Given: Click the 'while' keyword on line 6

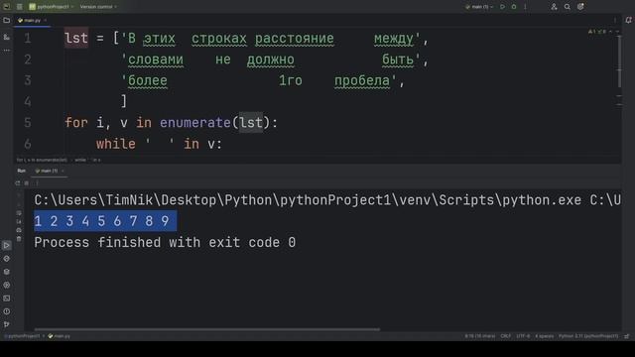Looking at the screenshot, I should pyautogui.click(x=116, y=144).
